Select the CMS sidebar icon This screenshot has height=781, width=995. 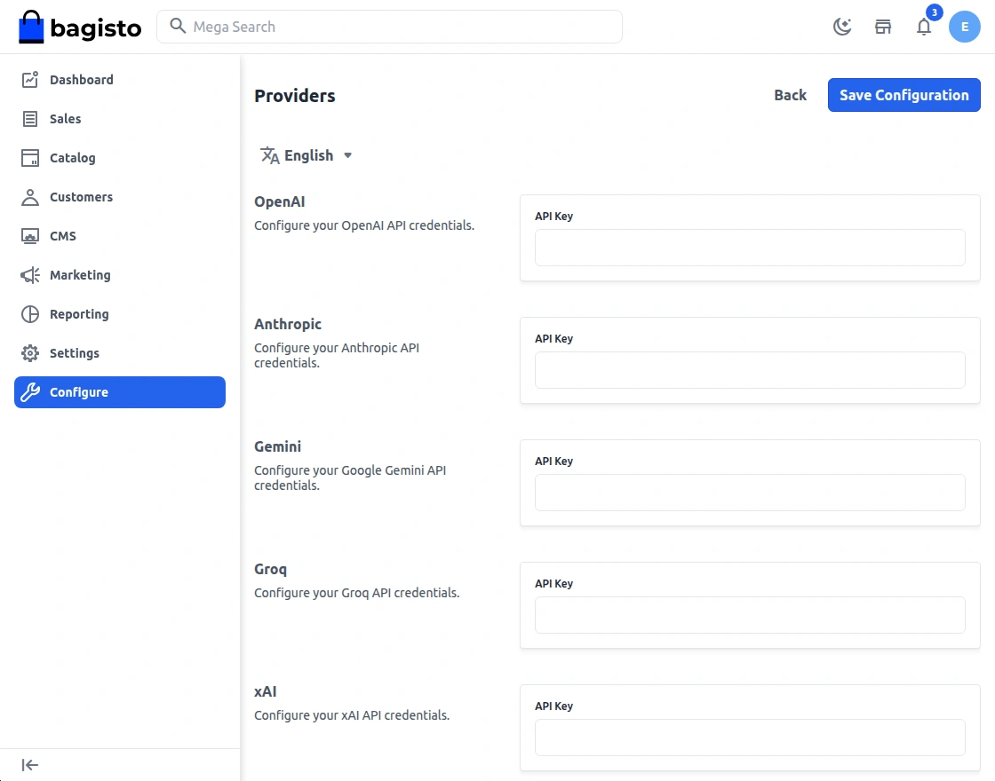(29, 235)
